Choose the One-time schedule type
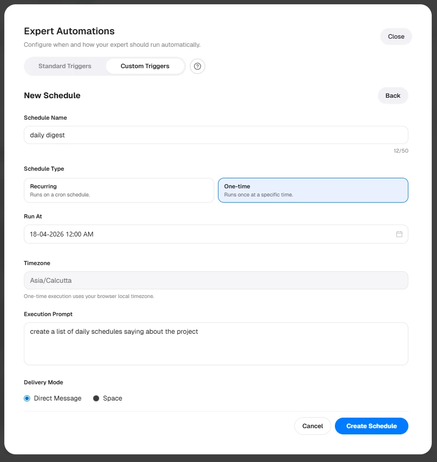The width and height of the screenshot is (437, 462). pos(313,190)
